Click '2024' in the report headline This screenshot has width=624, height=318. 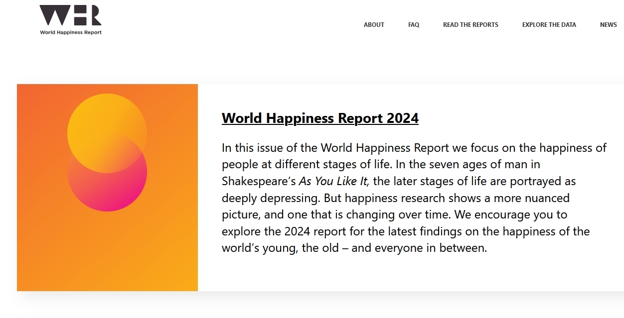pyautogui.click(x=402, y=118)
